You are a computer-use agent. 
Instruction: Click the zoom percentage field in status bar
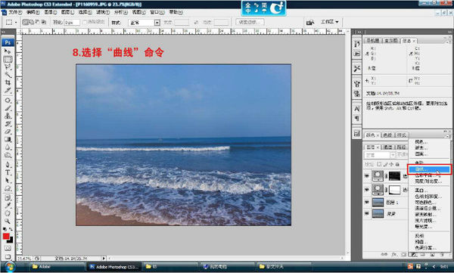click(24, 258)
